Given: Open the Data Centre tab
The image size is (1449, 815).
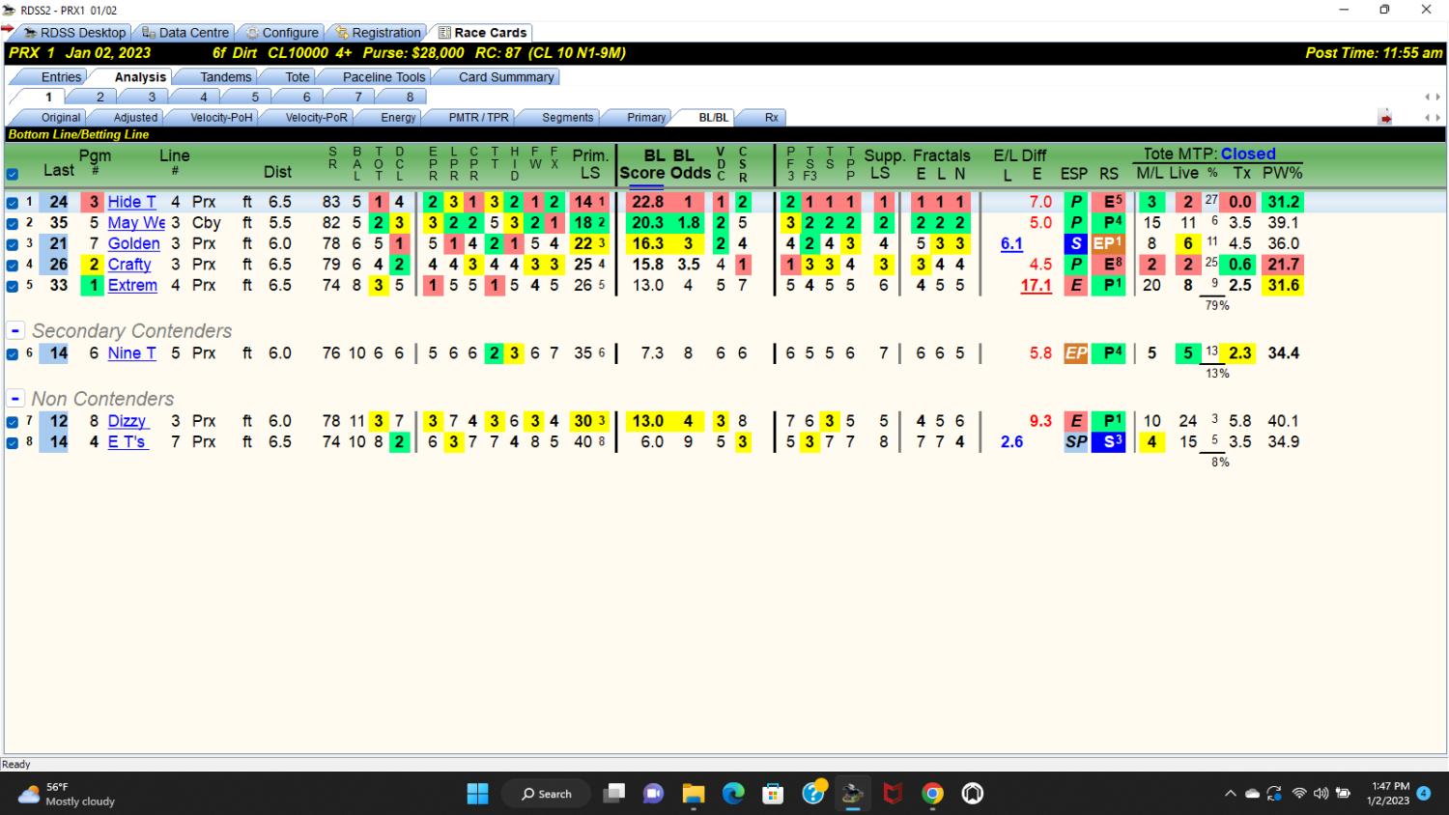Looking at the screenshot, I should coord(185,33).
